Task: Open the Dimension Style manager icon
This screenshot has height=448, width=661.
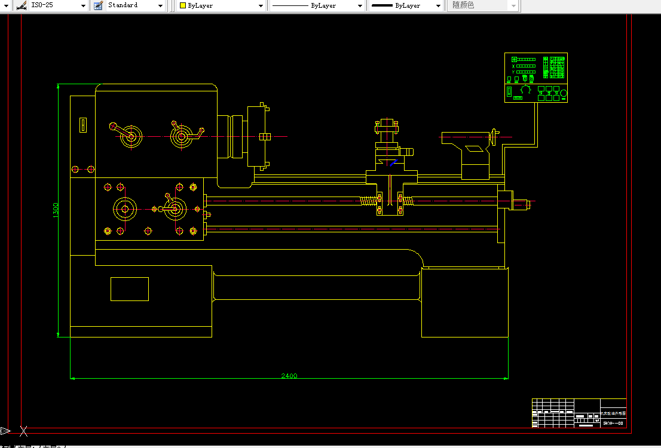Action: pos(22,5)
